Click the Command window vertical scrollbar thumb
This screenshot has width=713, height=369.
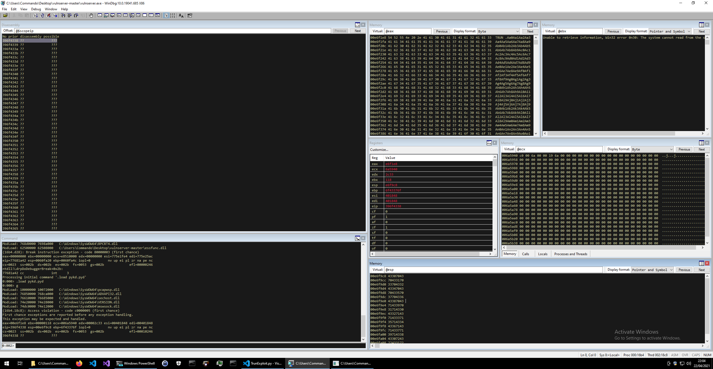pos(363,326)
